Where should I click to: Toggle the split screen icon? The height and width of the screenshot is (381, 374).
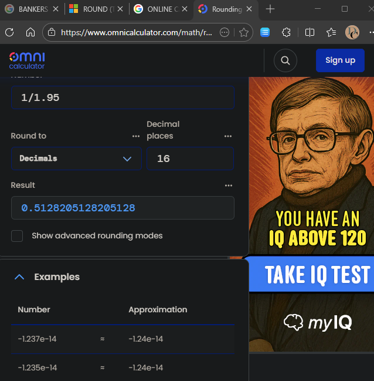coord(310,32)
